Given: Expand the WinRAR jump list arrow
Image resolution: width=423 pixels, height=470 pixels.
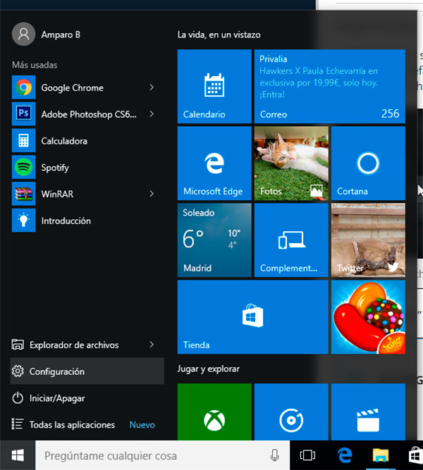Looking at the screenshot, I should 152,194.
